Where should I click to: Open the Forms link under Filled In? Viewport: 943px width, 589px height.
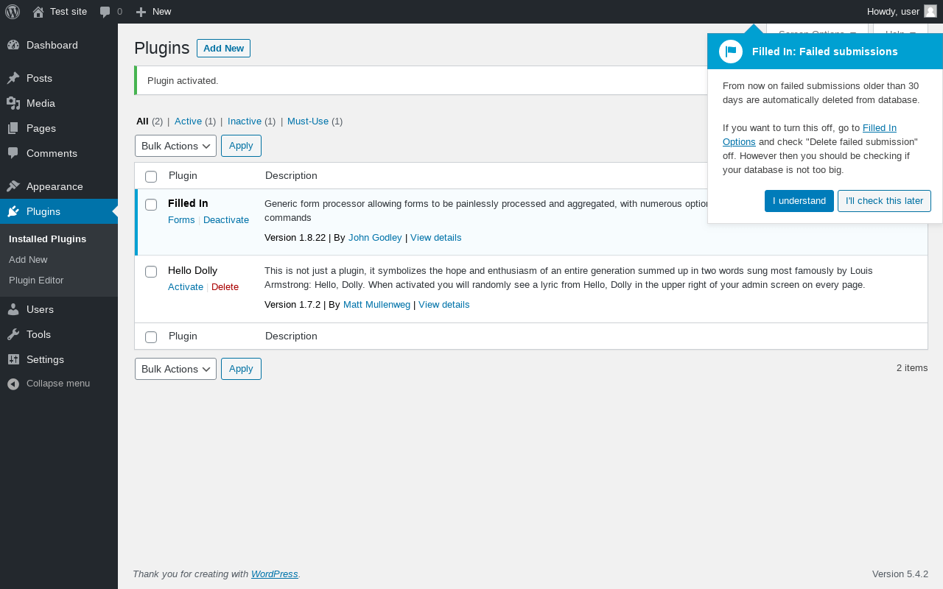[181, 220]
